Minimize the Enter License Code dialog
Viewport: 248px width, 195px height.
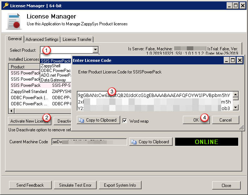coord(226,60)
